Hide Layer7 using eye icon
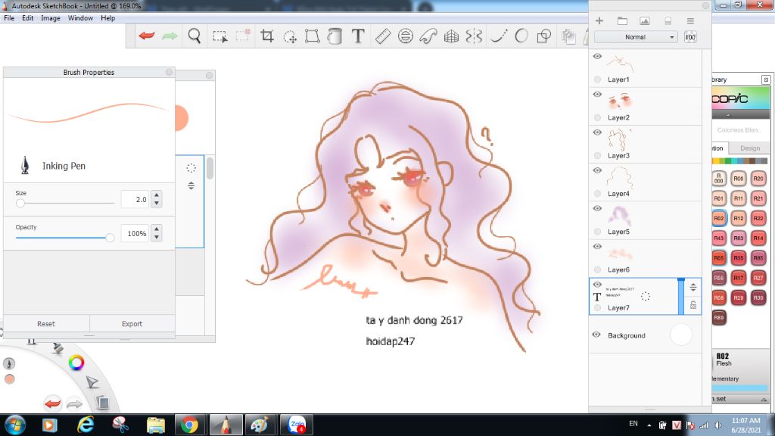Screen dimensions: 775x436 pyautogui.click(x=597, y=285)
